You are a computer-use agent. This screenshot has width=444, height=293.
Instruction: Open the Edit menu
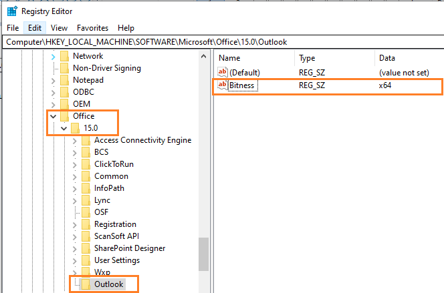pyautogui.click(x=33, y=28)
